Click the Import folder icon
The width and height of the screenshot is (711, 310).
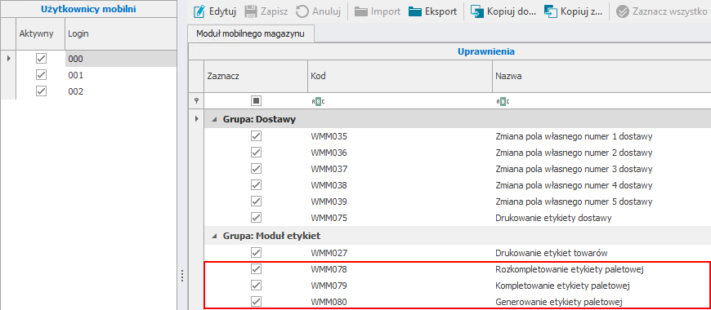(x=361, y=11)
